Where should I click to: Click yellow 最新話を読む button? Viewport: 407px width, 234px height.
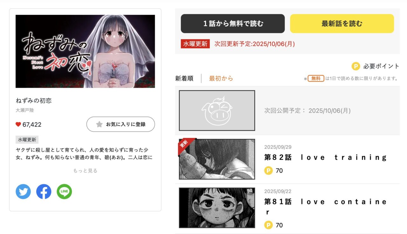342,24
